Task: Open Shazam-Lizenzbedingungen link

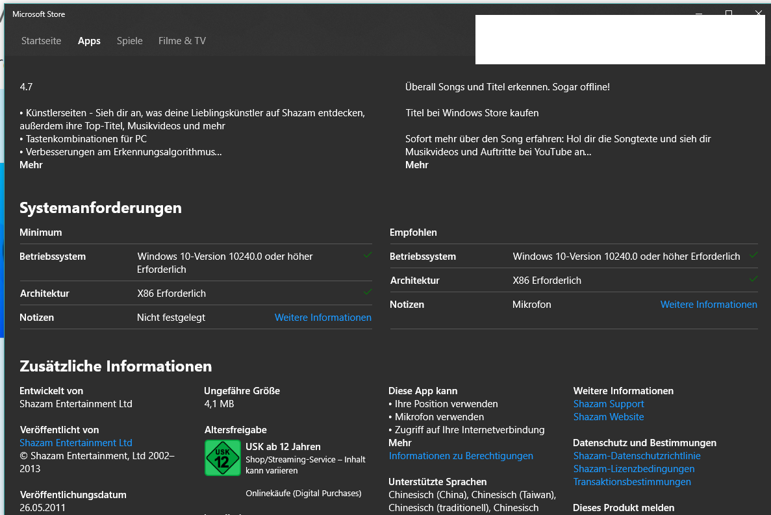Action: [634, 469]
